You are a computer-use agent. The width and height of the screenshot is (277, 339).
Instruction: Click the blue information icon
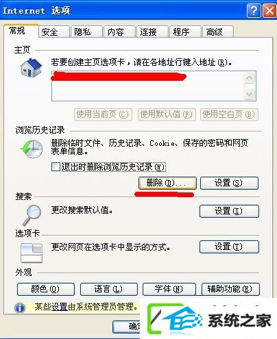[20, 308]
